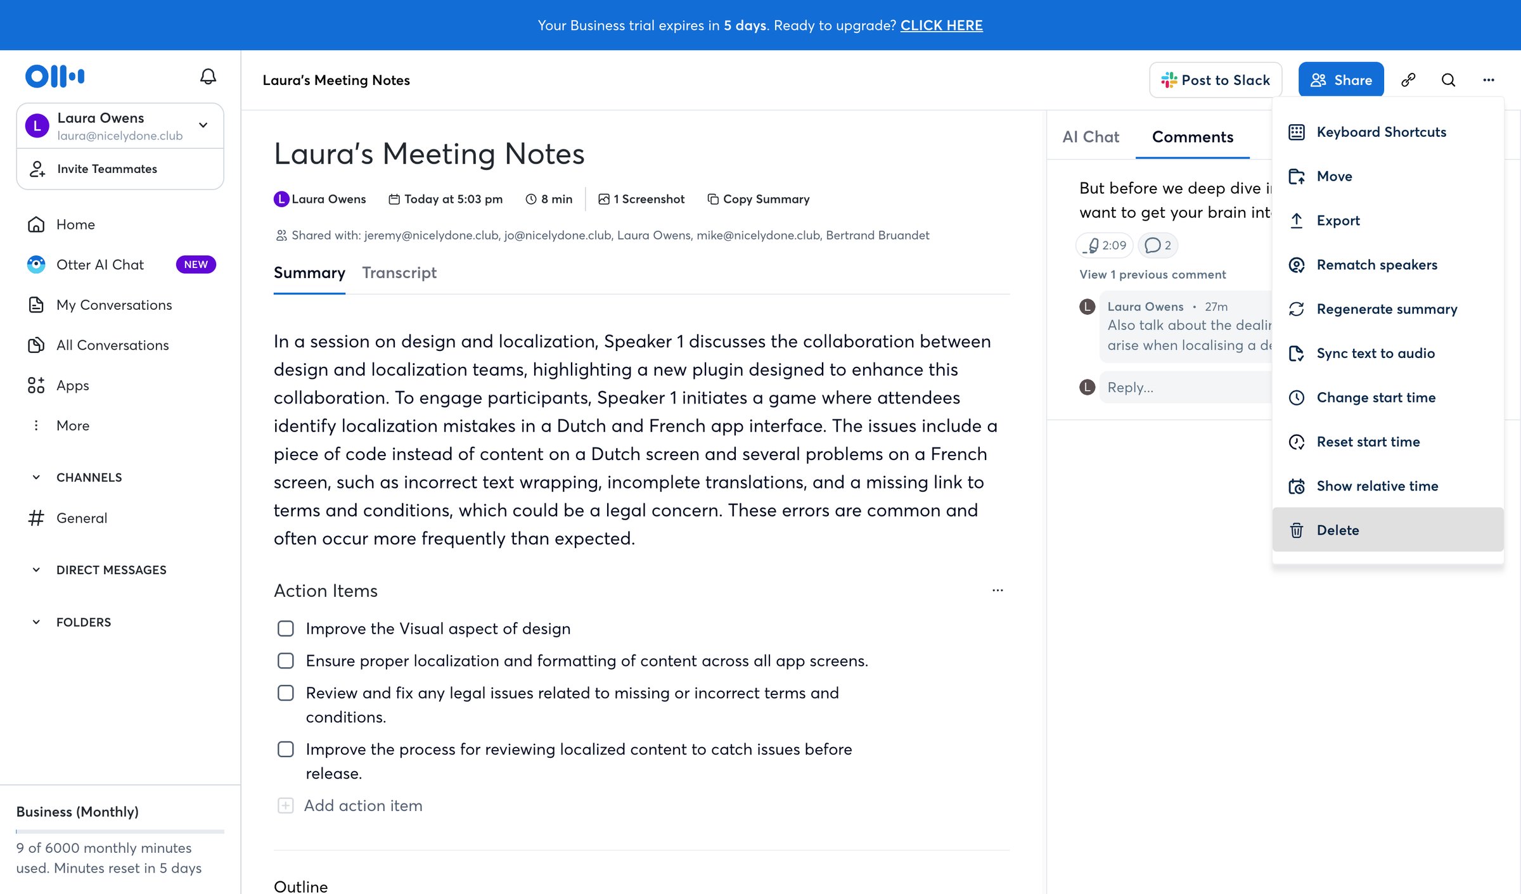Close the more options ellipsis menu
The width and height of the screenshot is (1521, 894).
click(1489, 80)
